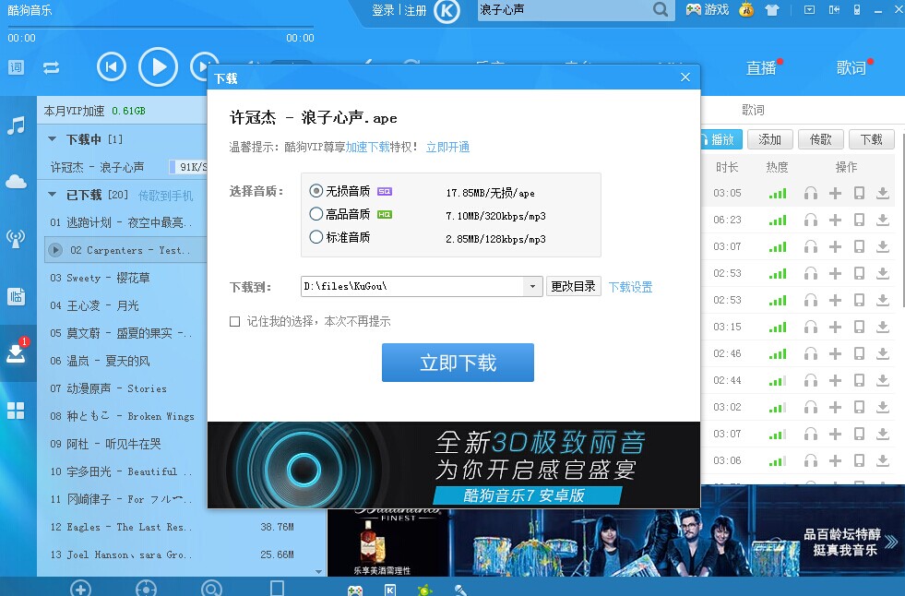Open the skin shirt icon

771,10
